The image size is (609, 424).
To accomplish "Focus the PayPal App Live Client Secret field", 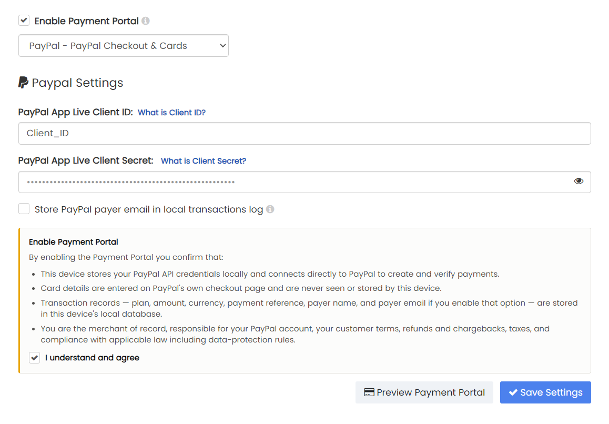I will (304, 182).
